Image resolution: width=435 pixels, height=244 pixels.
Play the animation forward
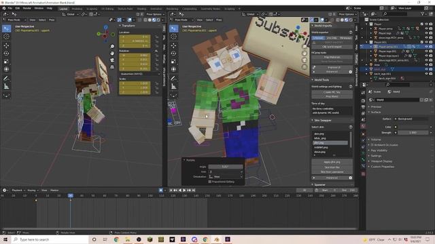(x=184, y=190)
